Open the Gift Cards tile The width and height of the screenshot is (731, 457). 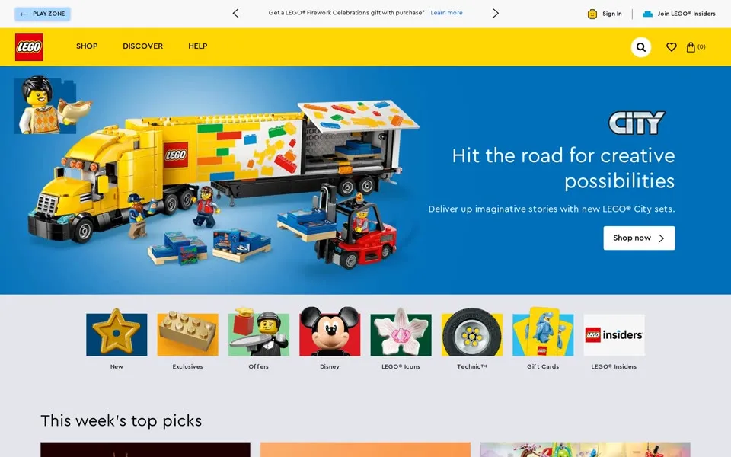pos(543,331)
